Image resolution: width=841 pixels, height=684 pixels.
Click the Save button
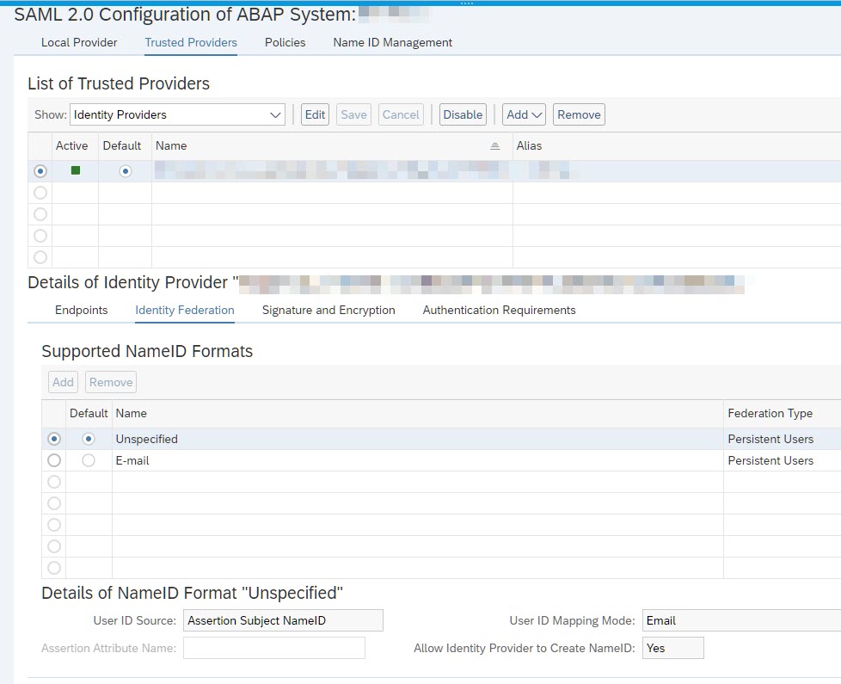[x=354, y=114]
